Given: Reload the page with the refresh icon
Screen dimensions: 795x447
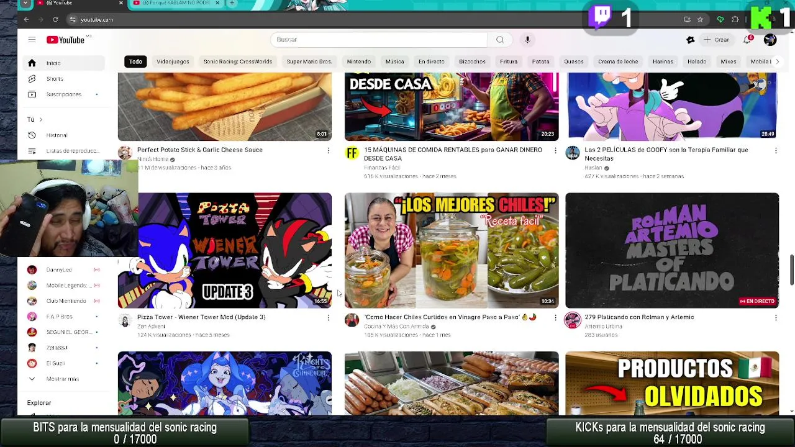Looking at the screenshot, I should click(55, 20).
